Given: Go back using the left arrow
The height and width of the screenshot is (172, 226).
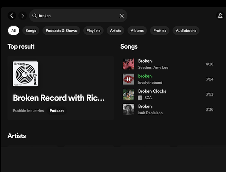Looking at the screenshot, I should point(12,15).
